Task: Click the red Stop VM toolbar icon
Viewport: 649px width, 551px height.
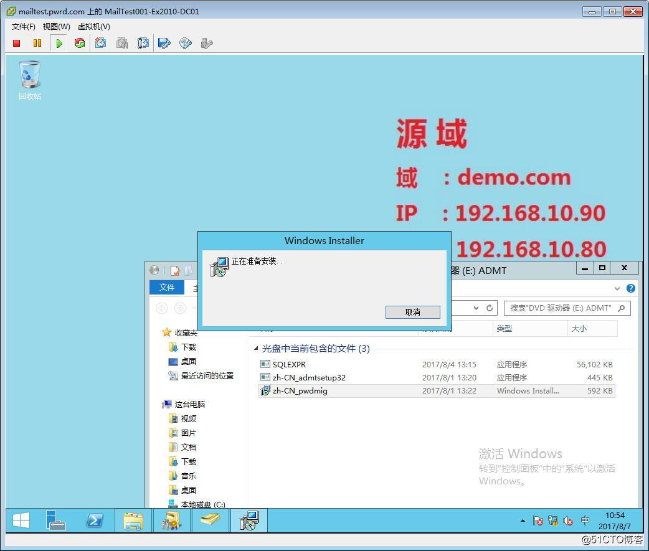Action: pos(17,44)
